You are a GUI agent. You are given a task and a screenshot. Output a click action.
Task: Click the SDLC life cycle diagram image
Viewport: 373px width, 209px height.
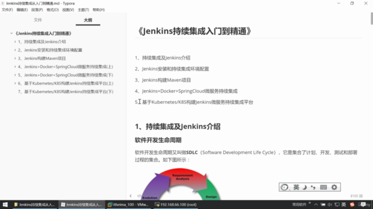(181, 183)
